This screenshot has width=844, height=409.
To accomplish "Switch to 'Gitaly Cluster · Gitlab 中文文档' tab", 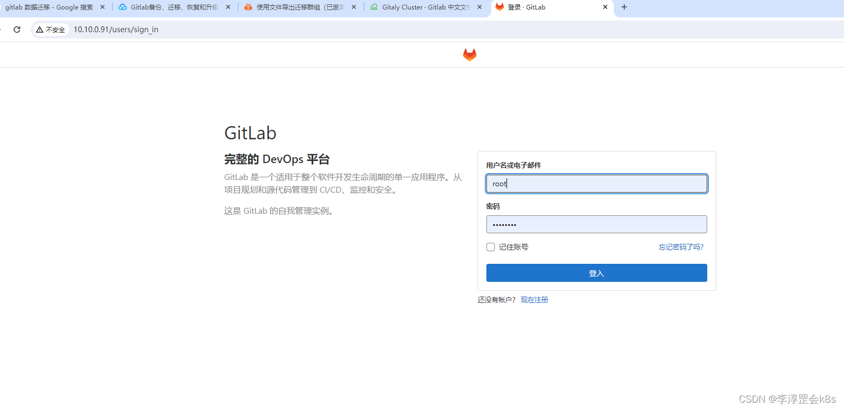I will click(x=426, y=7).
